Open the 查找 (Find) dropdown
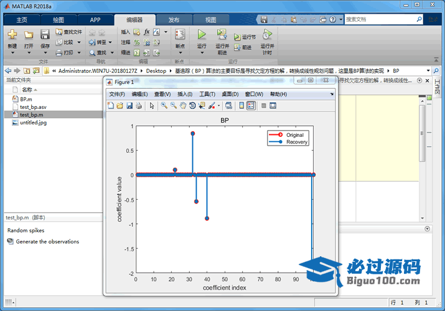The width and height of the screenshot is (445, 311). pos(112,52)
